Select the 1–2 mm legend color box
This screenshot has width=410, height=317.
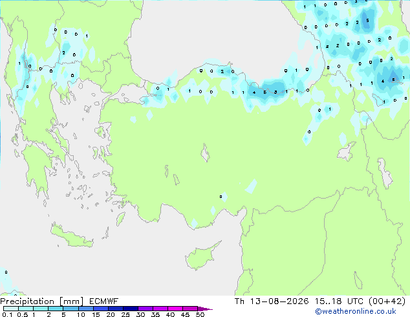[x=41, y=309]
